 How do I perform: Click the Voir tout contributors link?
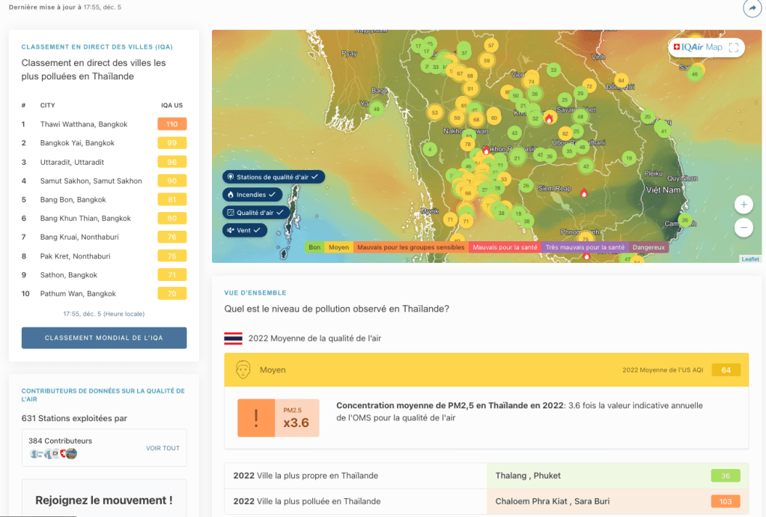point(162,448)
